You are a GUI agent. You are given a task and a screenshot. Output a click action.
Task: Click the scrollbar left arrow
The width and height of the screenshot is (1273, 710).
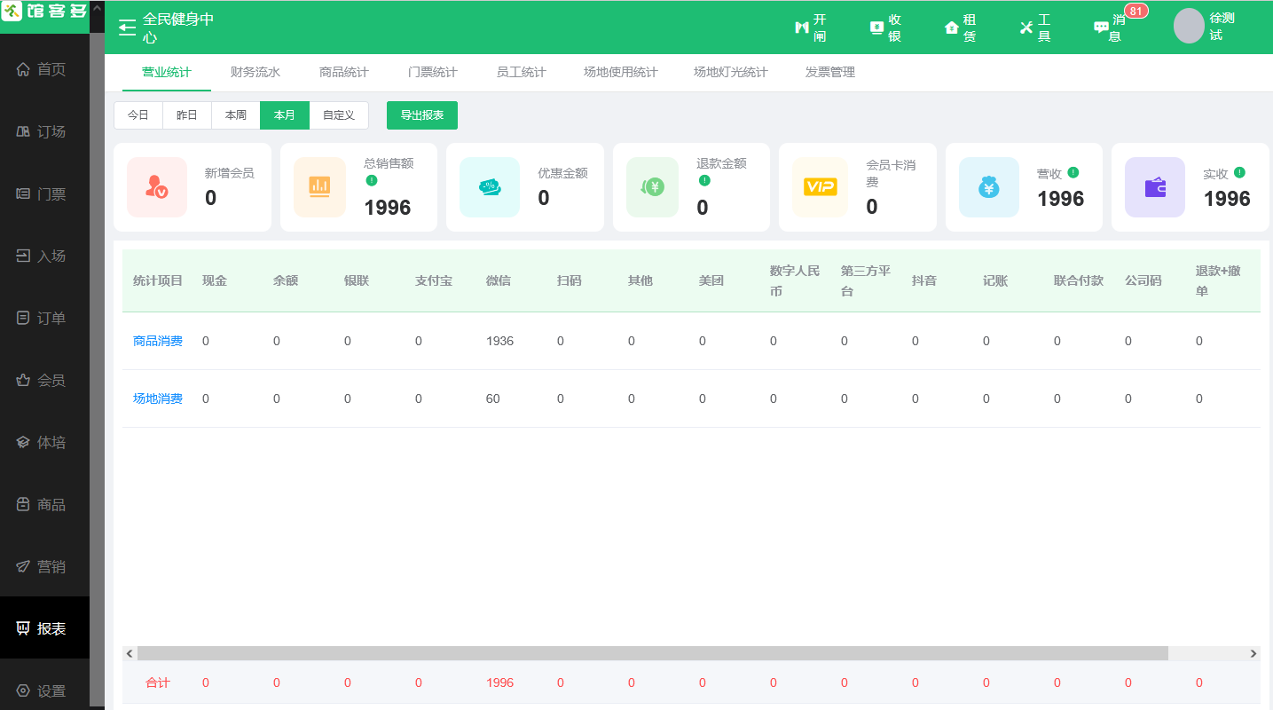point(130,653)
